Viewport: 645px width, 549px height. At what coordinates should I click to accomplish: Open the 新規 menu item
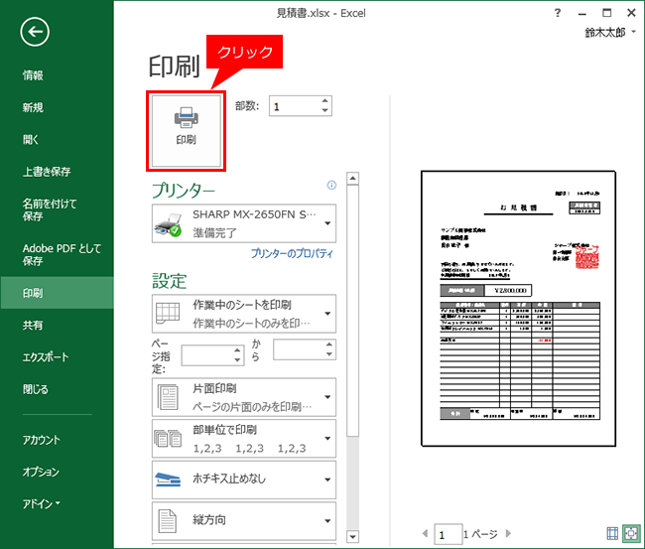33,107
